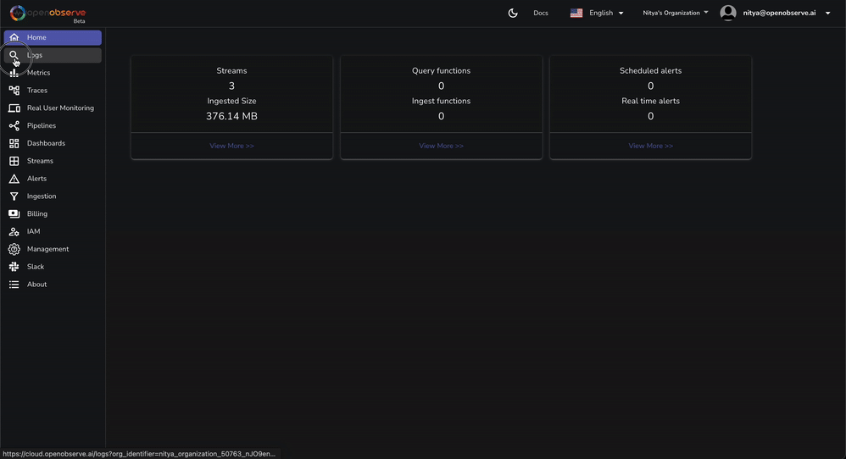
Task: Click the Scheduled alerts heading
Action: (650, 71)
